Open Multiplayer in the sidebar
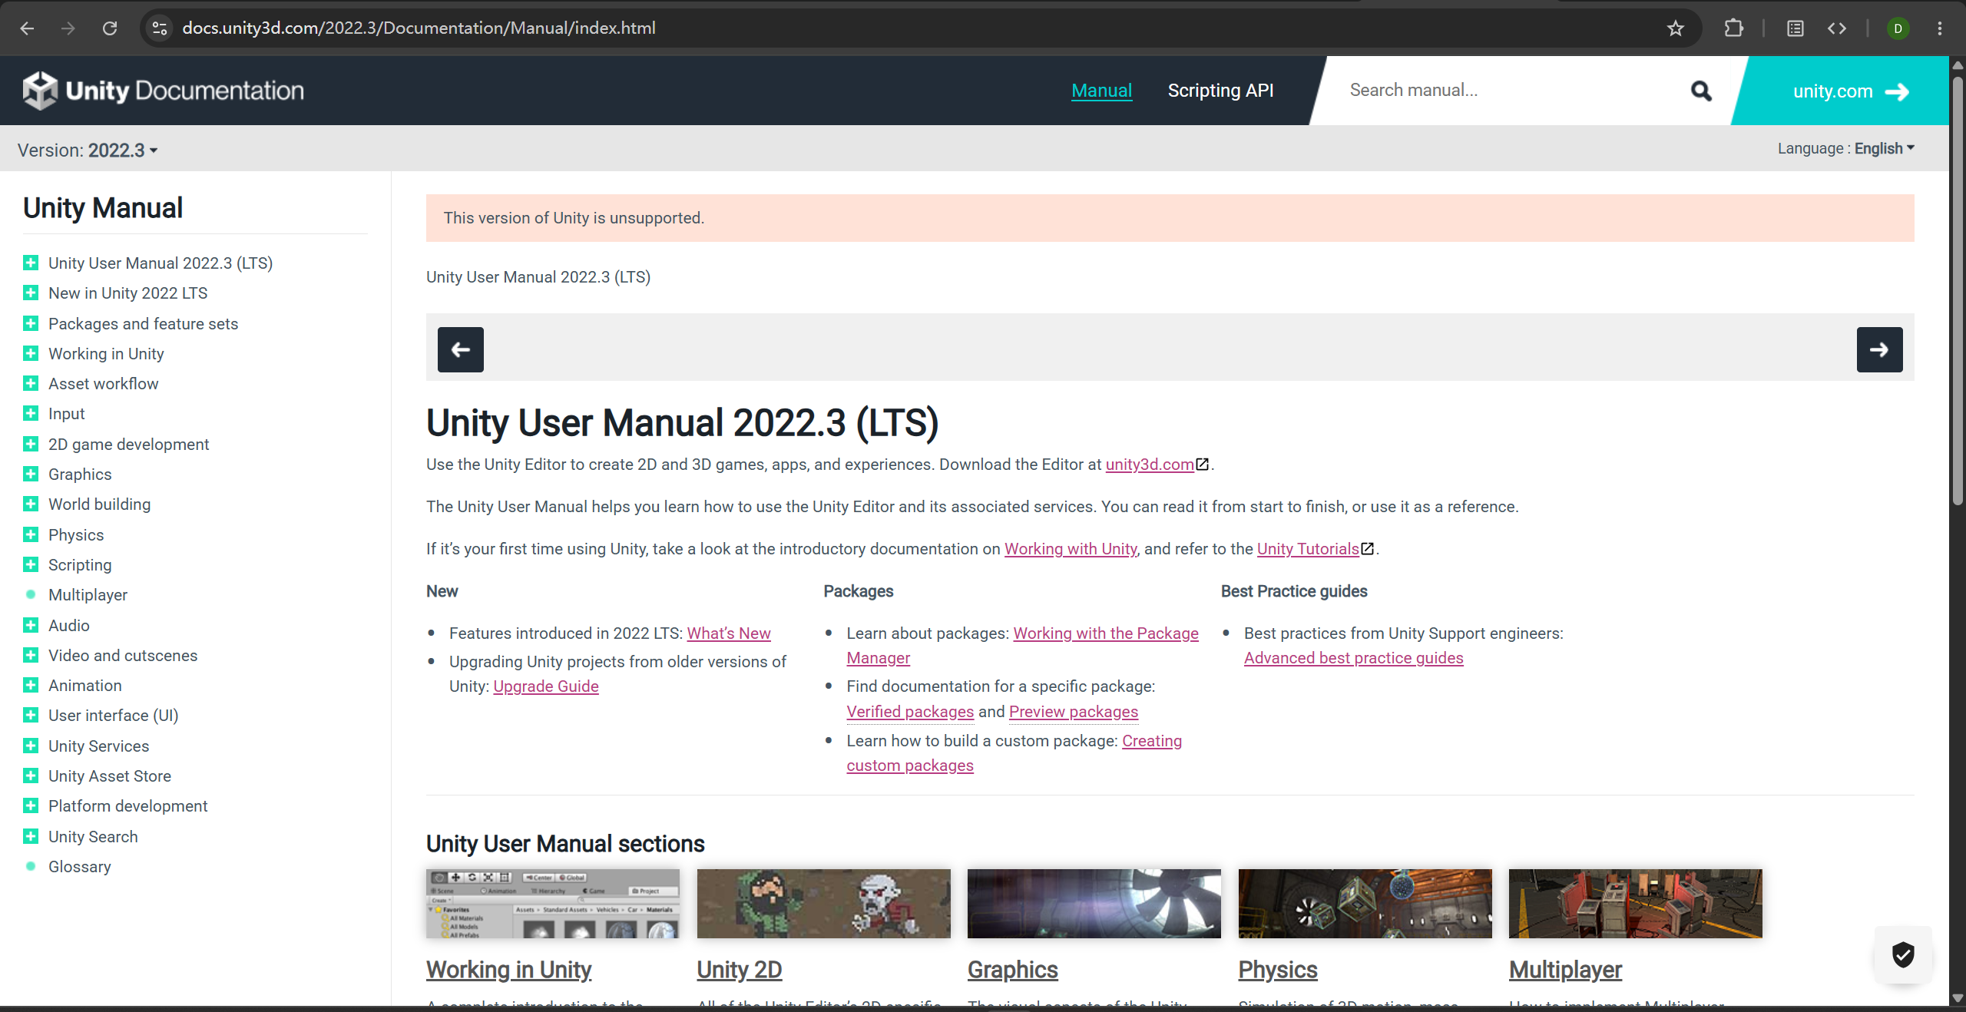Screen dimensions: 1966x1012 pyautogui.click(x=88, y=594)
